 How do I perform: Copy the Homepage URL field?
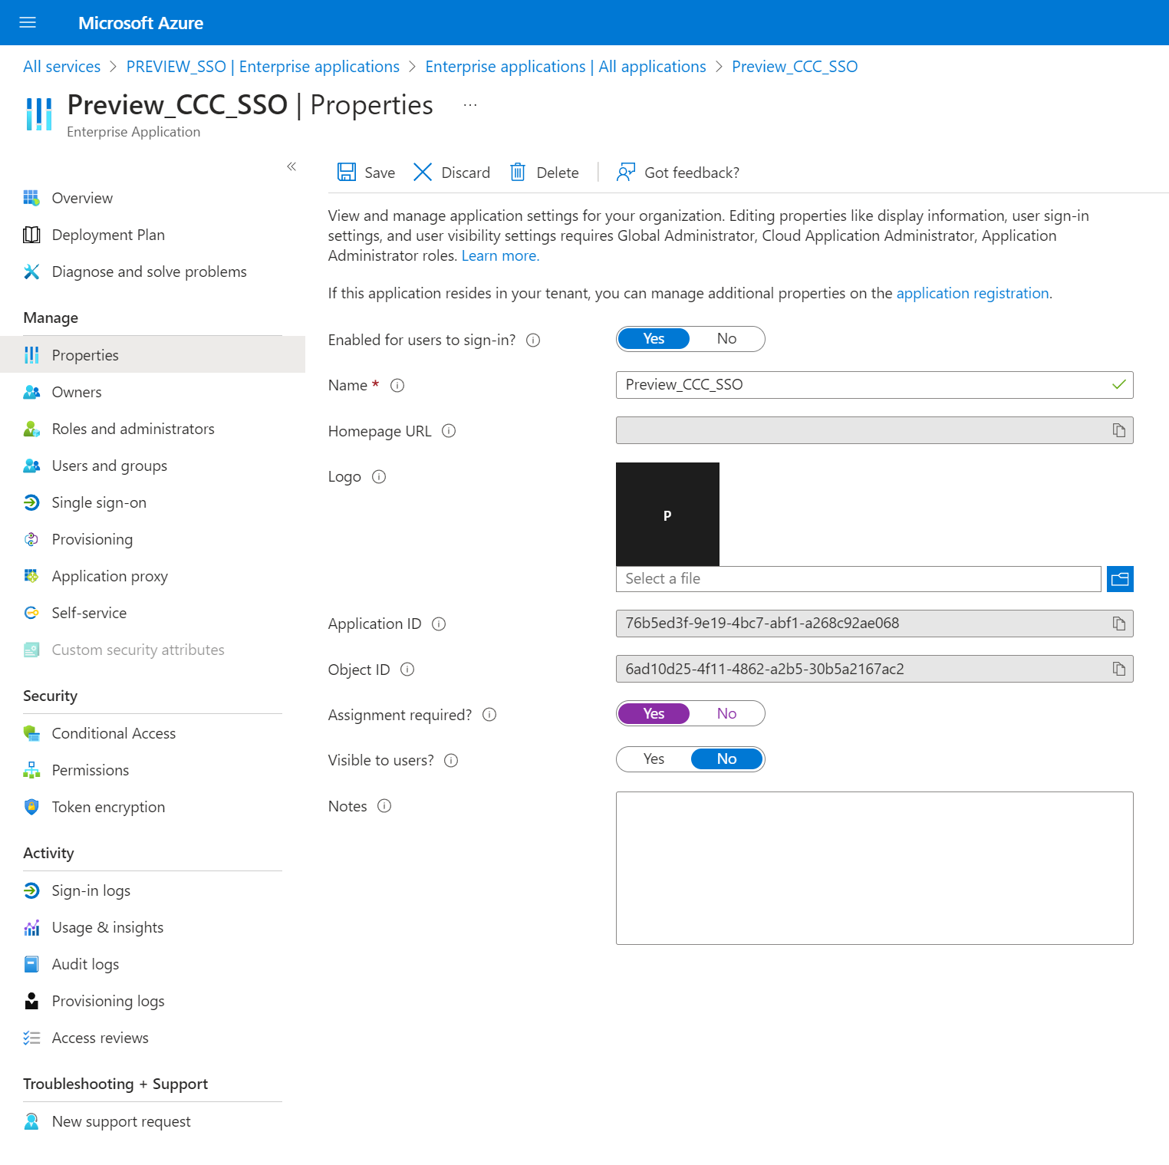(1119, 430)
